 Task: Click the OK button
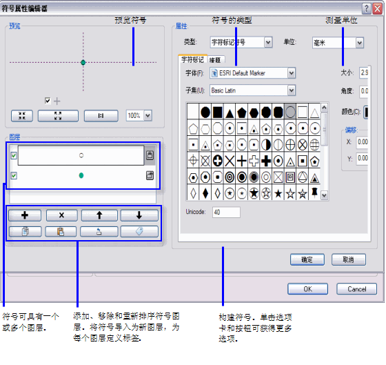coord(307,289)
